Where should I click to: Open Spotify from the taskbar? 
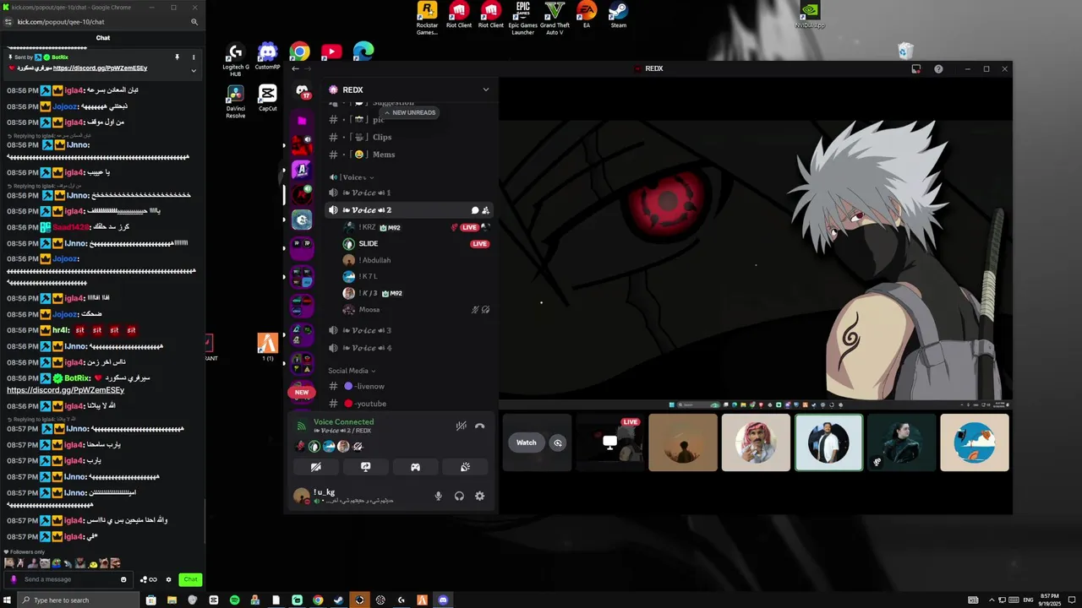coord(234,600)
